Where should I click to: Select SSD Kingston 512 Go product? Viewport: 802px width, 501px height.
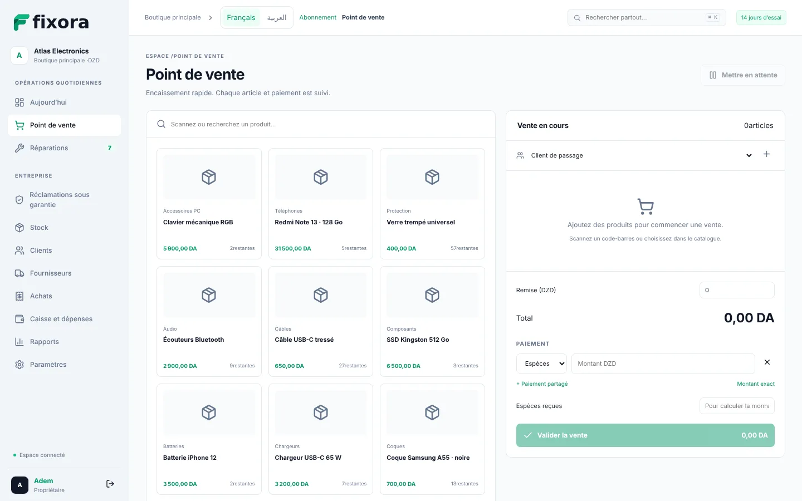pyautogui.click(x=432, y=321)
